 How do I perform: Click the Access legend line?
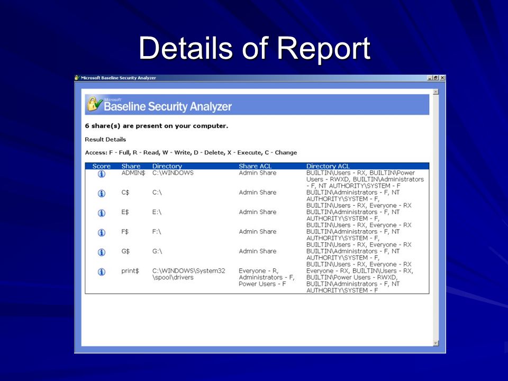point(191,152)
